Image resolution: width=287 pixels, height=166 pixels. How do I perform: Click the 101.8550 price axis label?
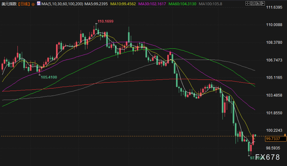[x=274, y=113]
